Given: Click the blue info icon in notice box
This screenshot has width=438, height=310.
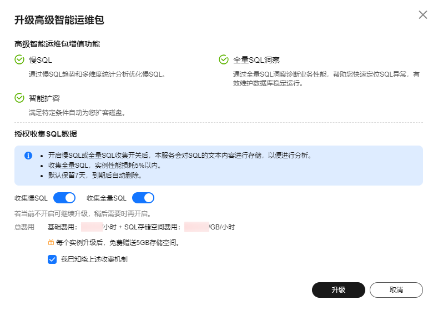Looking at the screenshot, I should [x=28, y=156].
